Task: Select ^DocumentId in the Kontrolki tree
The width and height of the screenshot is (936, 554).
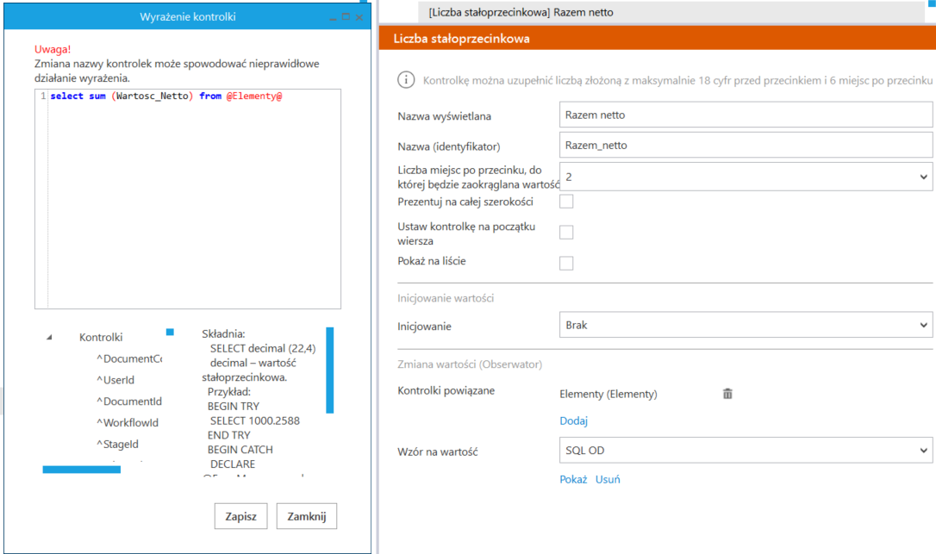Action: pyautogui.click(x=129, y=401)
